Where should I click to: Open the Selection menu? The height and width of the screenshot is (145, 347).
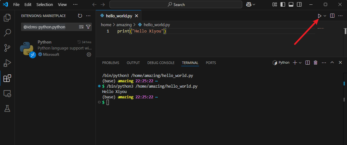(45, 5)
